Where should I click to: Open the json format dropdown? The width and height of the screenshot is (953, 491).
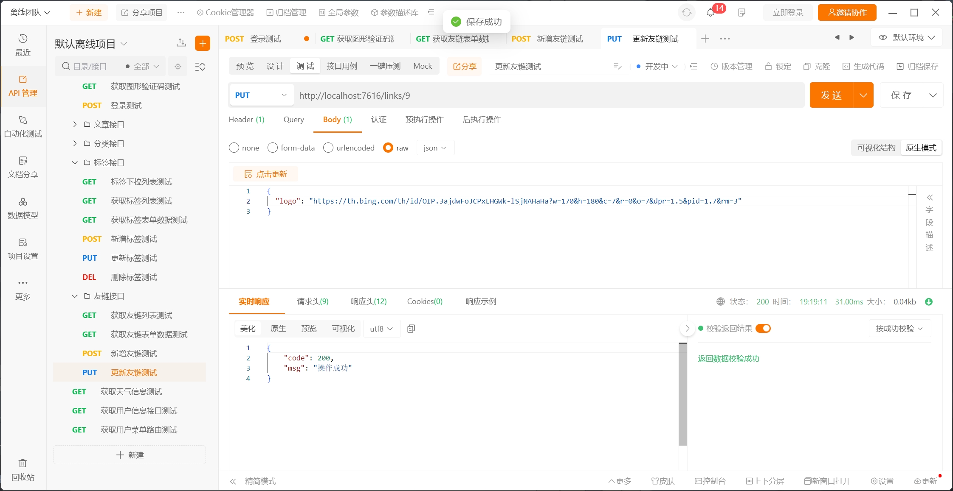click(435, 148)
